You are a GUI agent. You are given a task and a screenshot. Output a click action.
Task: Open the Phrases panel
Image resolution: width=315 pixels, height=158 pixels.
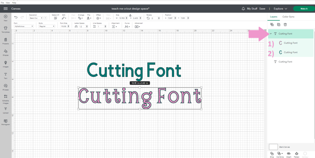coord(6,87)
